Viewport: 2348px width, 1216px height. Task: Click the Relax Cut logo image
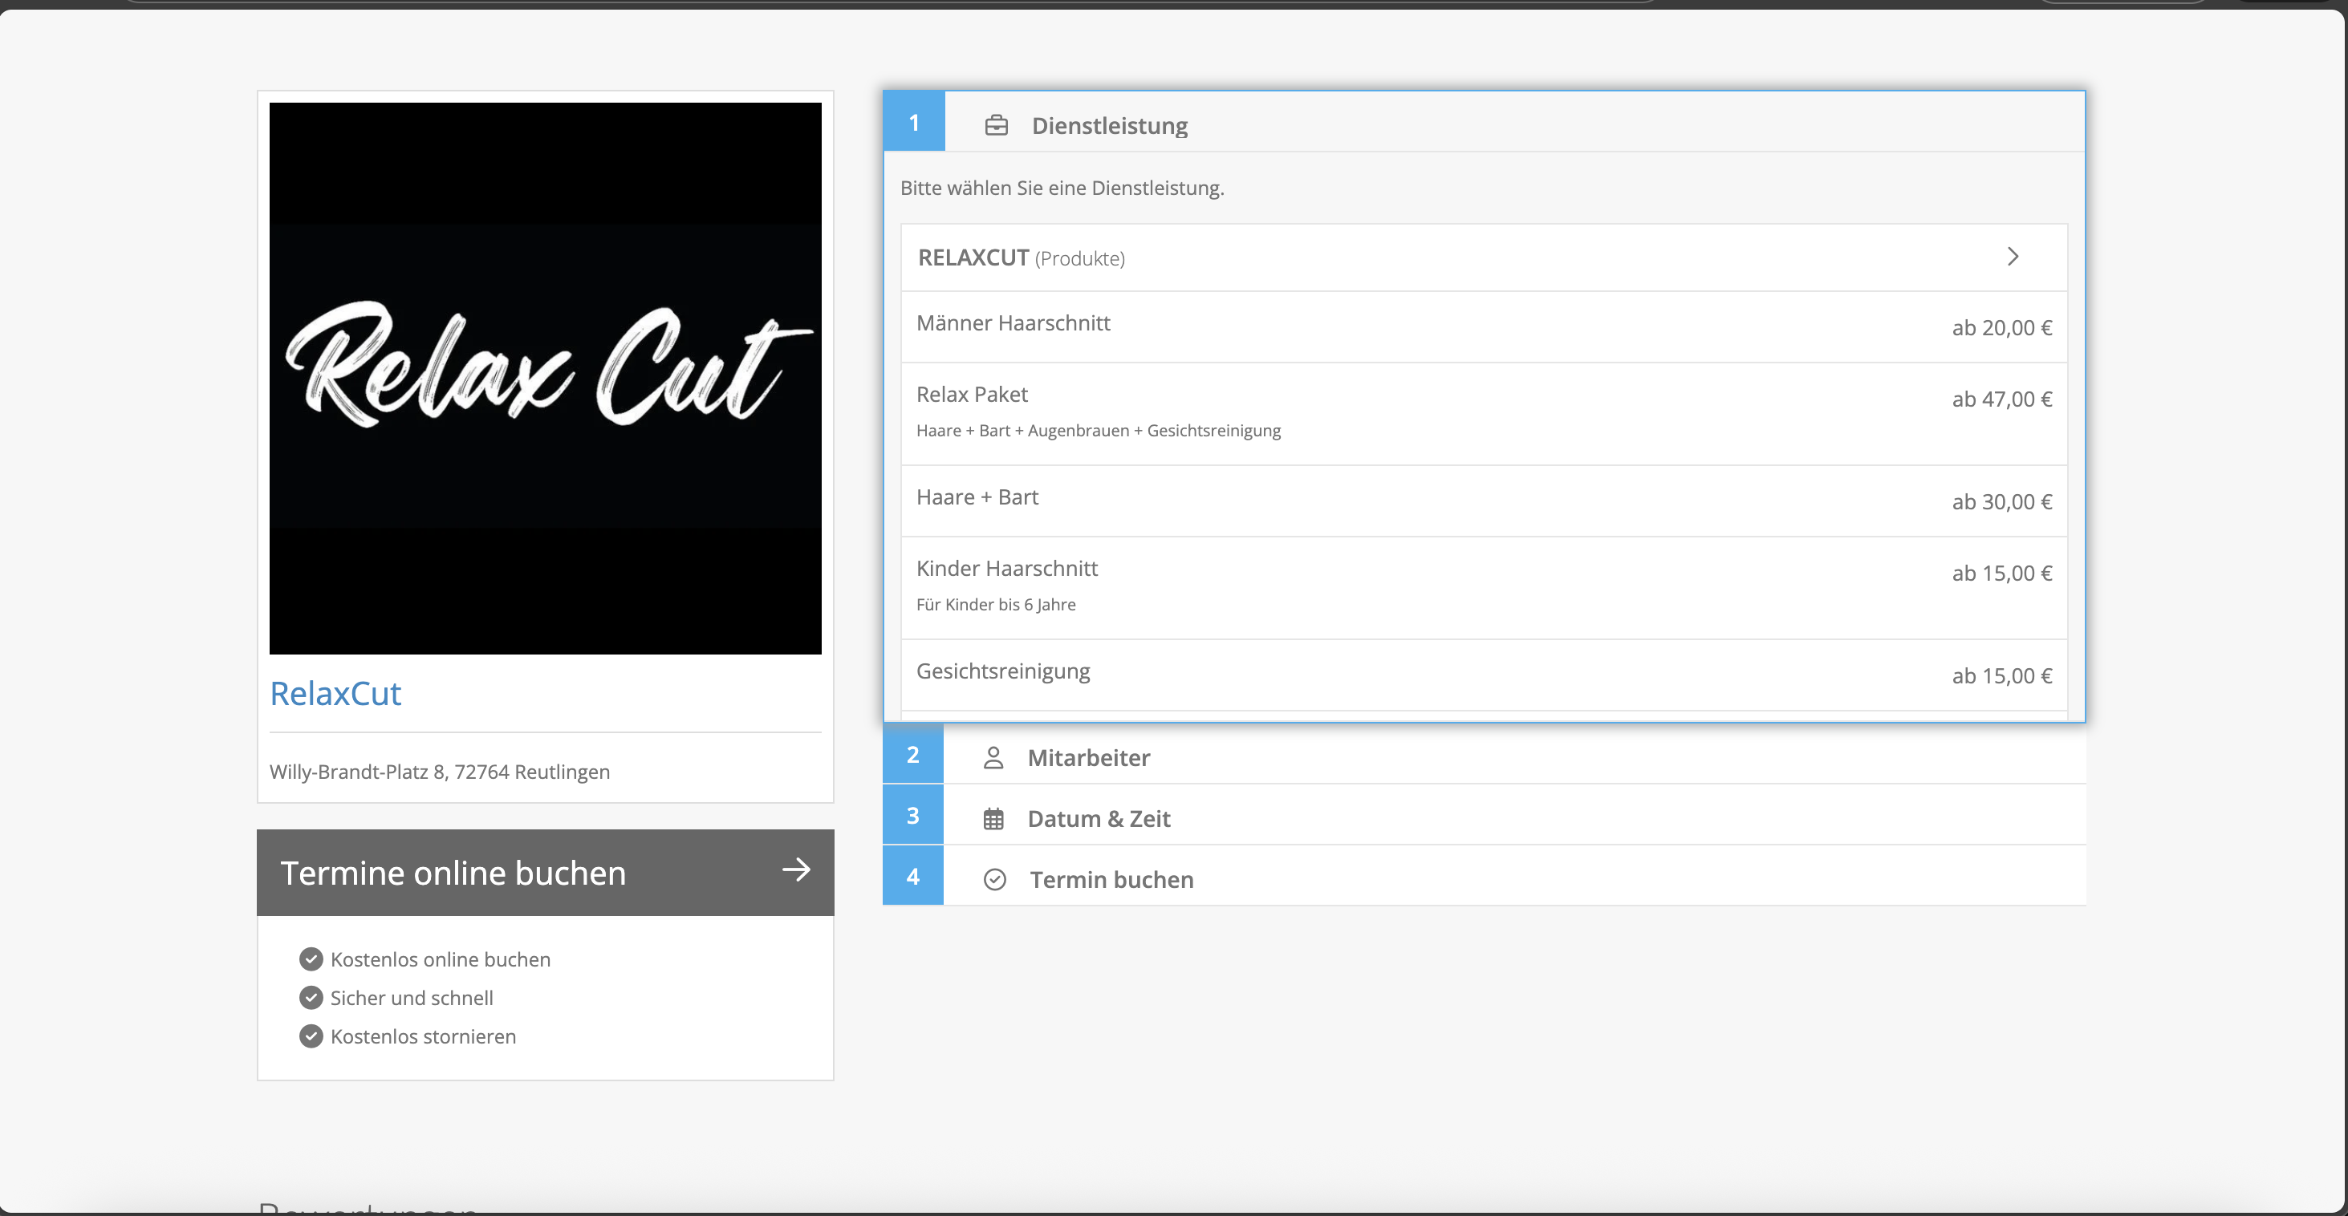(x=545, y=377)
